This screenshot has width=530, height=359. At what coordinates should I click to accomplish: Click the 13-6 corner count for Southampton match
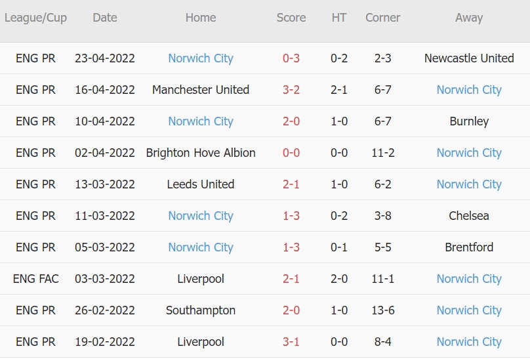point(382,310)
